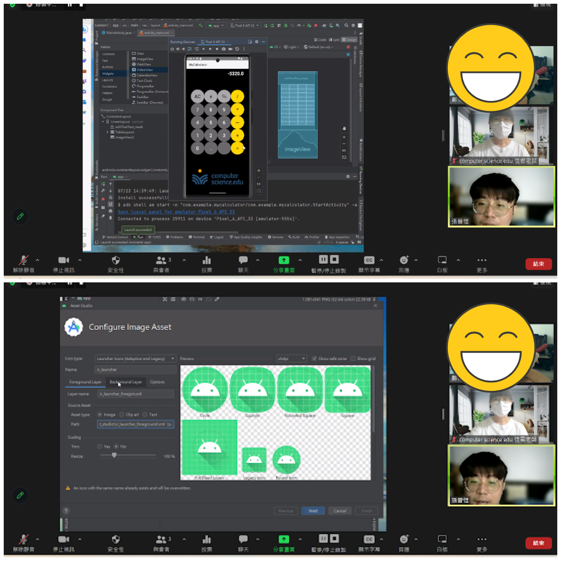Take an emulator screenshot with the camera icon
This screenshot has height=561, width=561.
click(224, 49)
